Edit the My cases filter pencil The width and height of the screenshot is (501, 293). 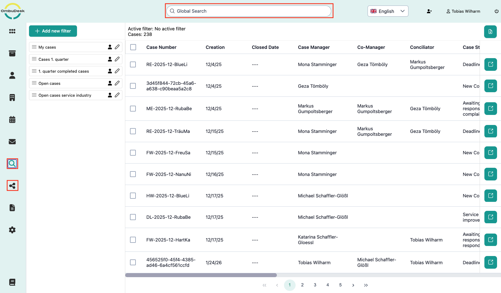pos(117,47)
